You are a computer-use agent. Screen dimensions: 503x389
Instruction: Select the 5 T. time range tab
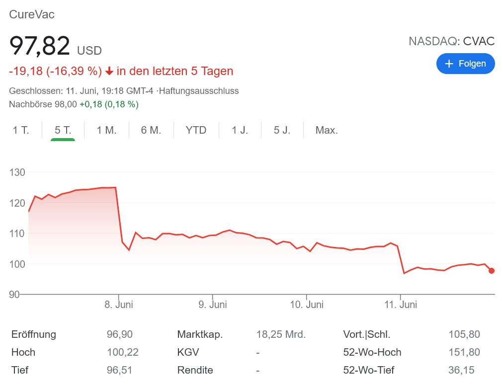pyautogui.click(x=63, y=130)
